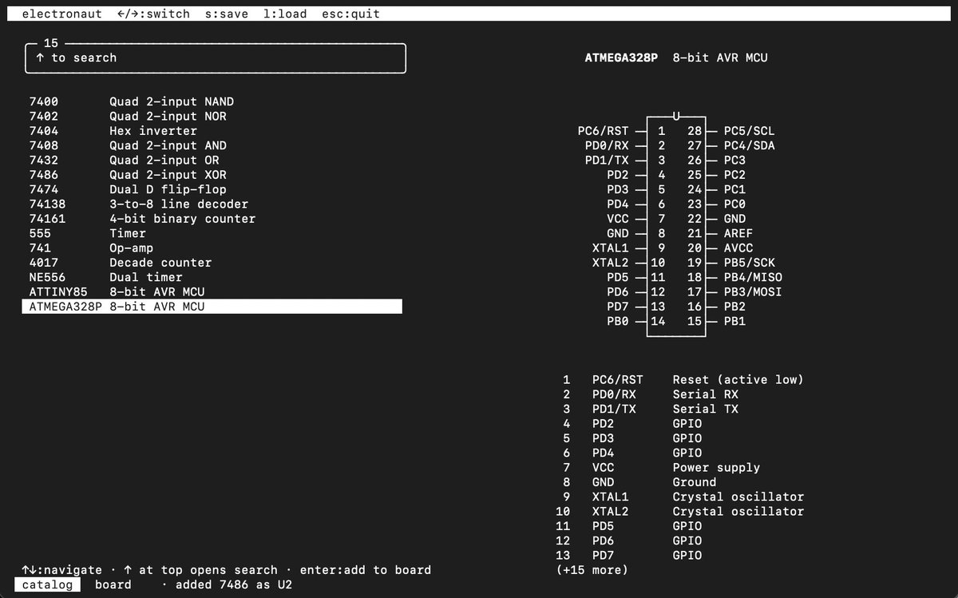The height and width of the screenshot is (598, 958).
Task: Switch to the board tab
Action: tap(113, 584)
